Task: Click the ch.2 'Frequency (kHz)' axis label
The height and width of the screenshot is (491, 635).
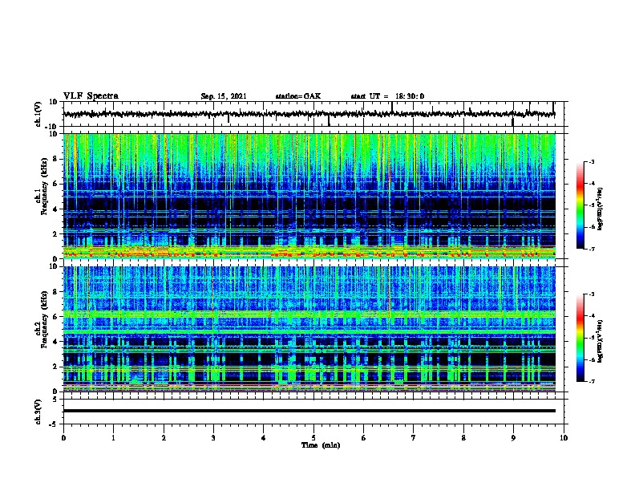Action: [x=44, y=319]
